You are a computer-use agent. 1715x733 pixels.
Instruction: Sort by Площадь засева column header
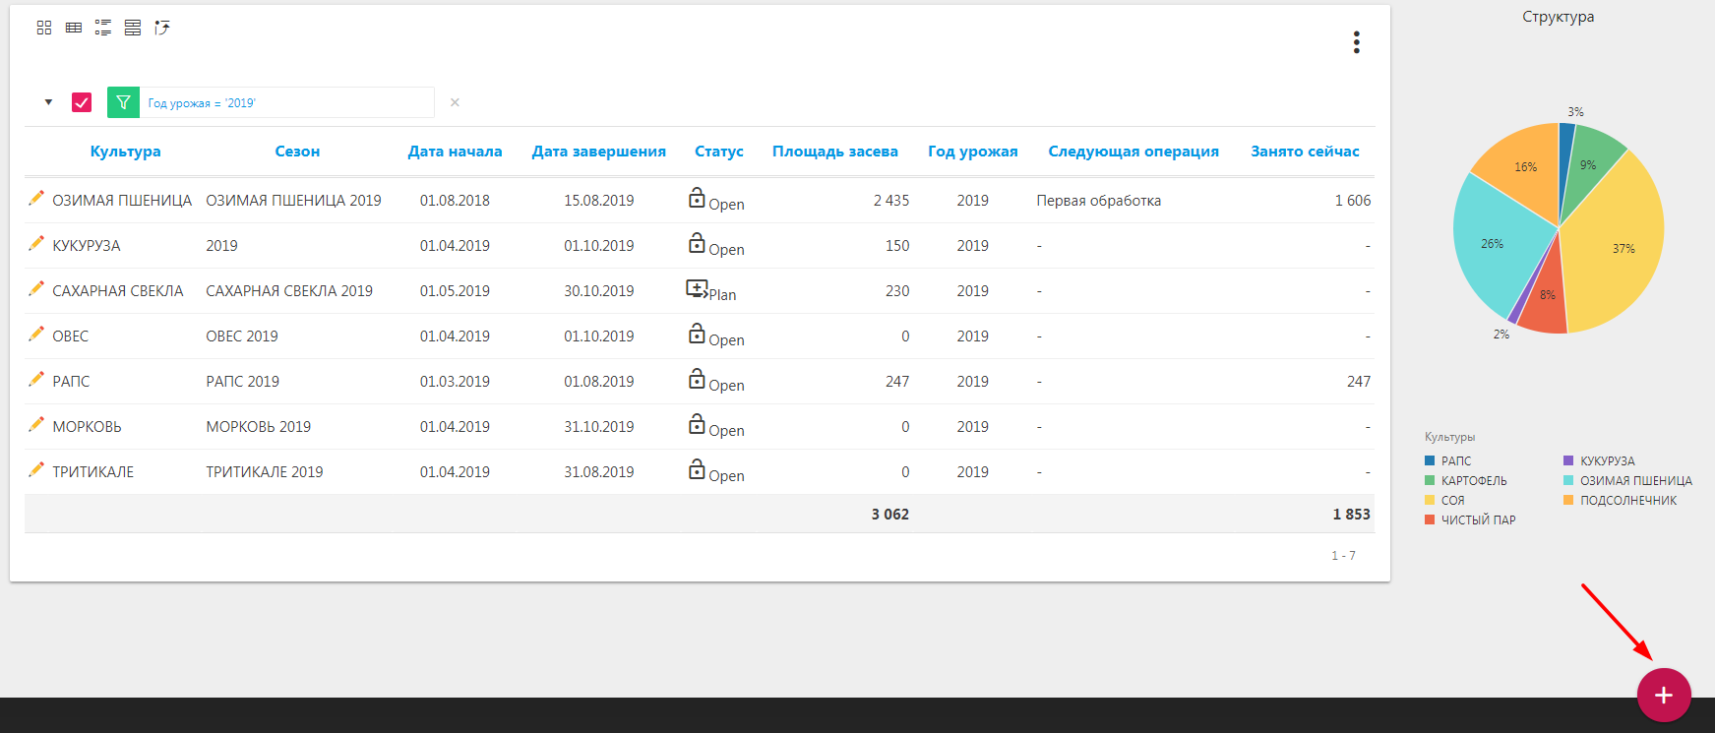pyautogui.click(x=834, y=152)
